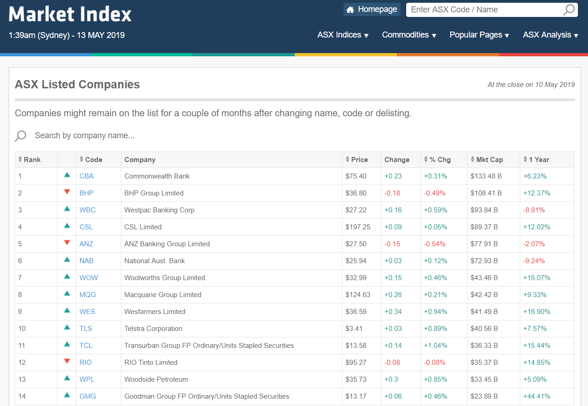Click the green up arrow for TCL
Image resolution: width=588 pixels, height=406 pixels.
pos(67,344)
